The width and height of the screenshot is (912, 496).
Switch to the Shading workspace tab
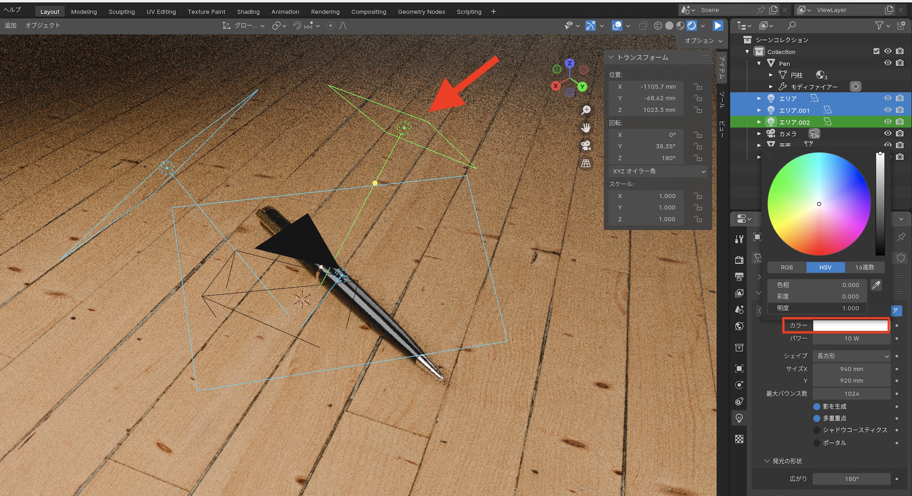coord(248,11)
